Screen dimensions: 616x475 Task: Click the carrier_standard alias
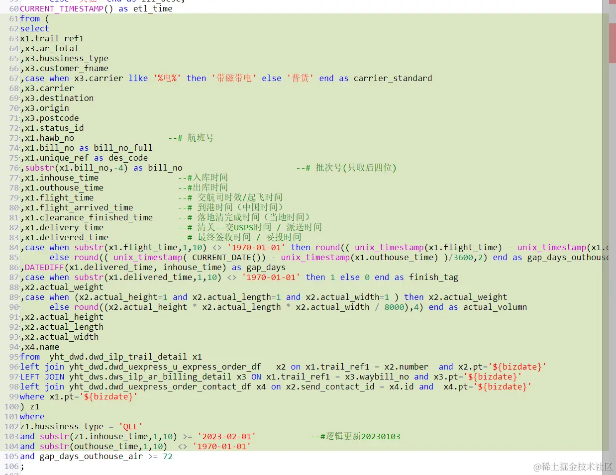click(393, 78)
